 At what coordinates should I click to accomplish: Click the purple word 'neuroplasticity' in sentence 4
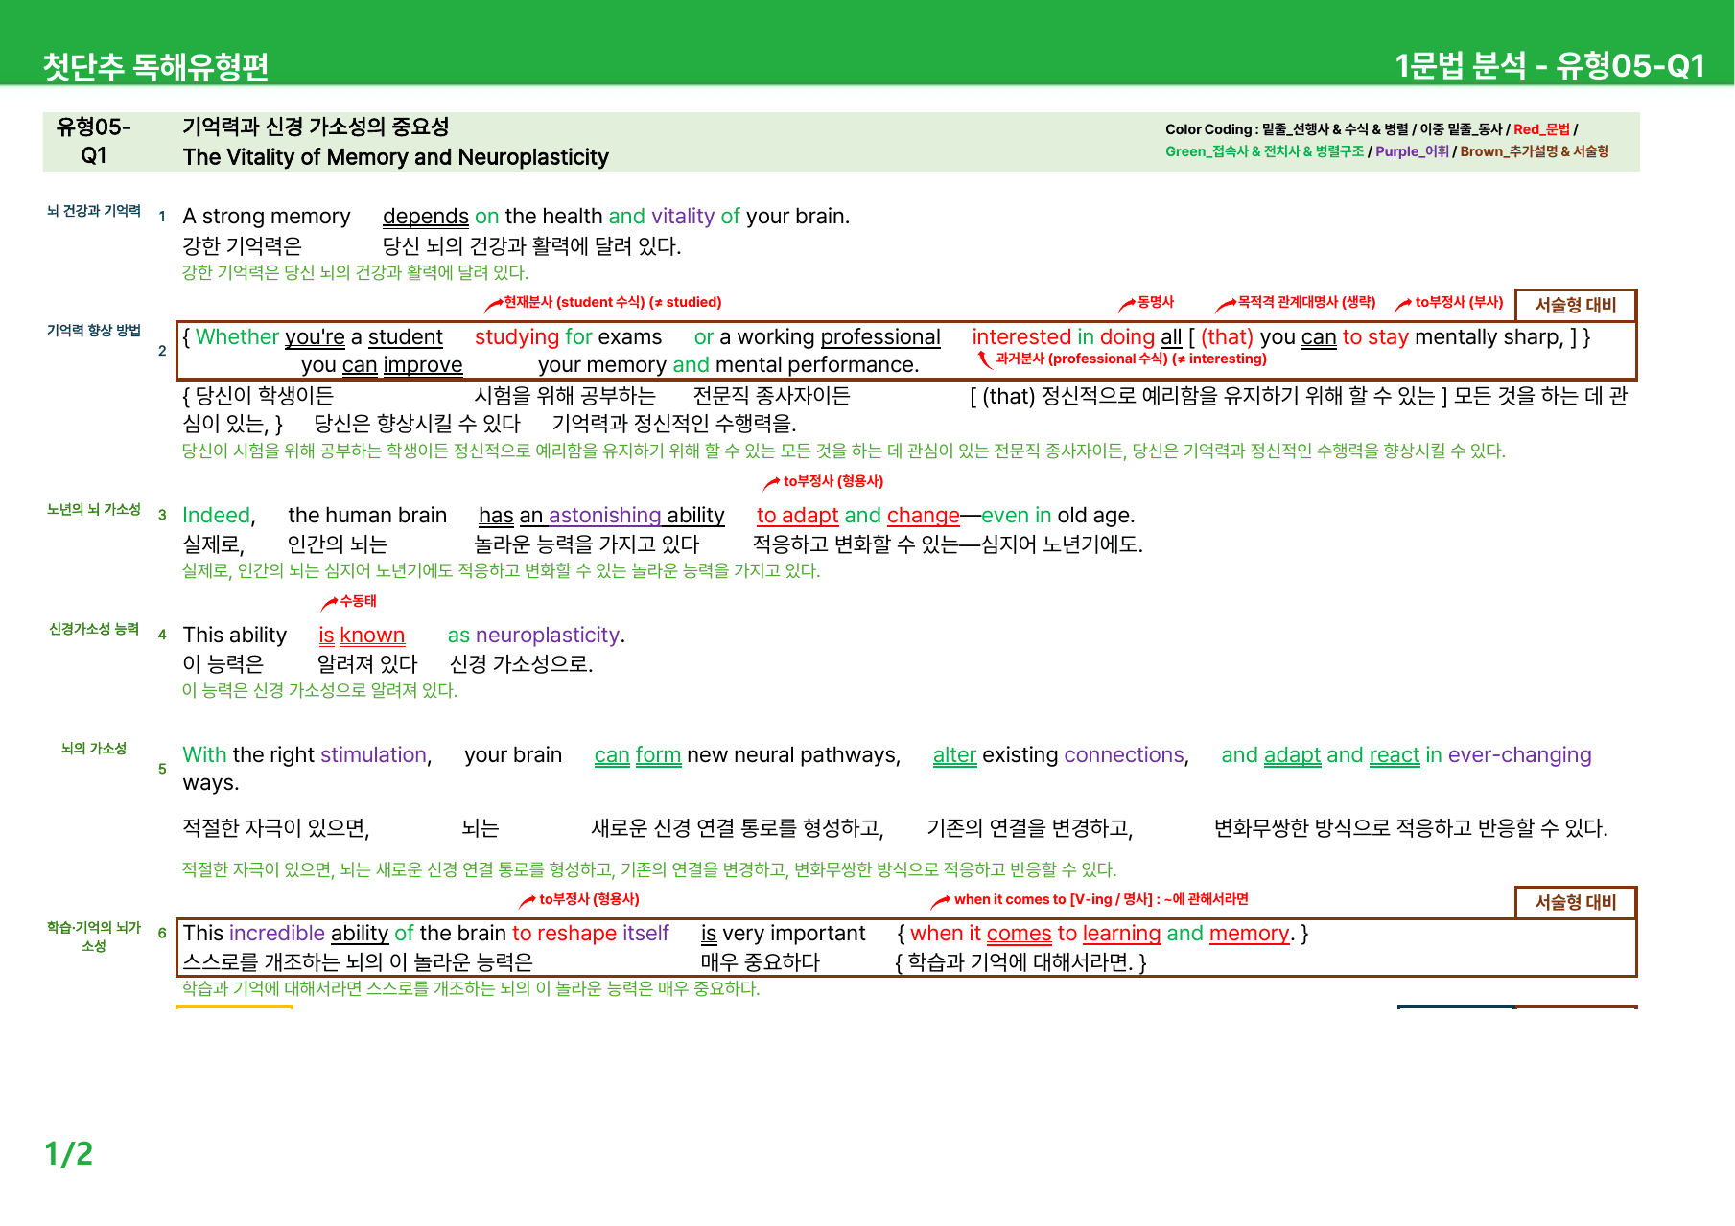548,636
